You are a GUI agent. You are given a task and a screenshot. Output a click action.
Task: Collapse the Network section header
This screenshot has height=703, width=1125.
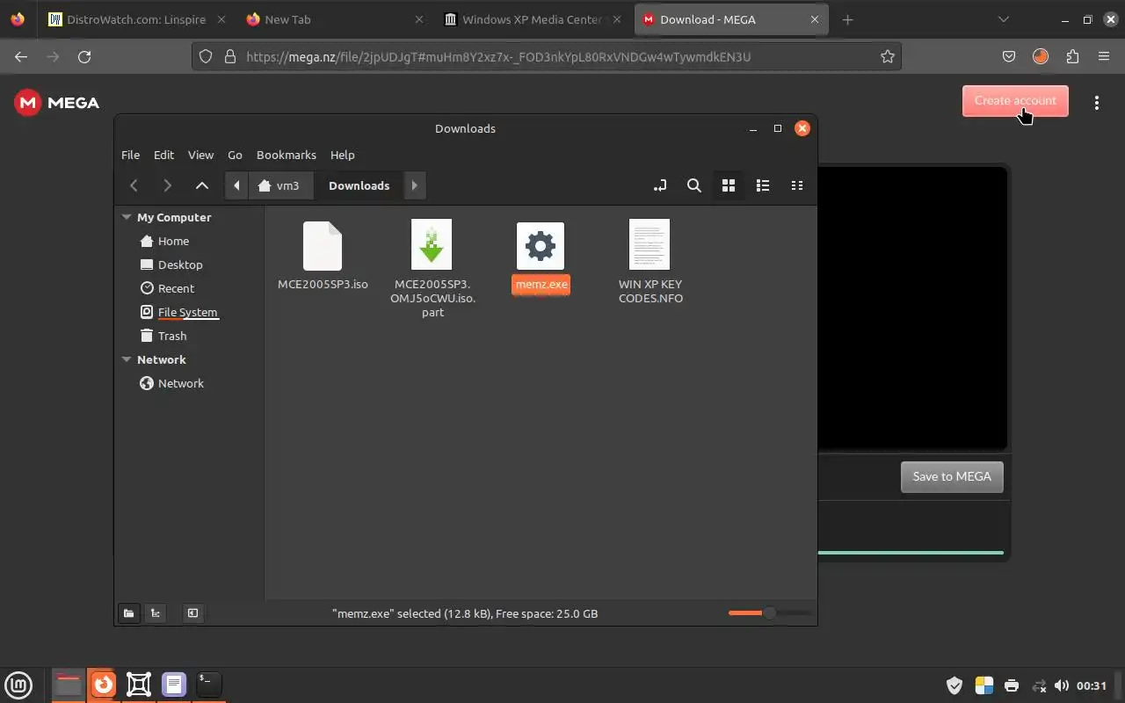click(x=127, y=359)
